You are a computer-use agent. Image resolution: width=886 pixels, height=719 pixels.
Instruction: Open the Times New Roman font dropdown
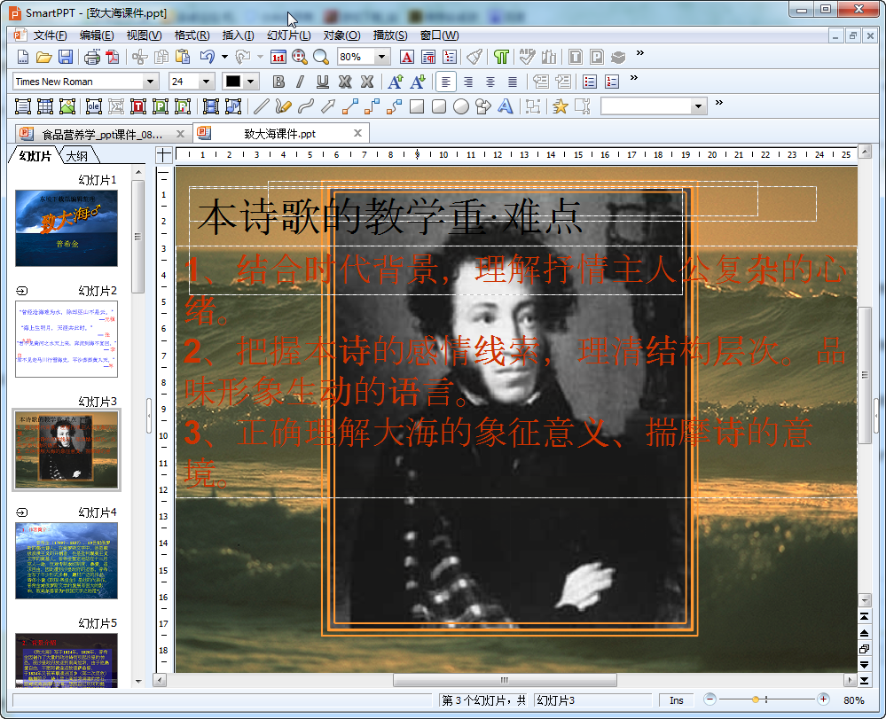[150, 82]
